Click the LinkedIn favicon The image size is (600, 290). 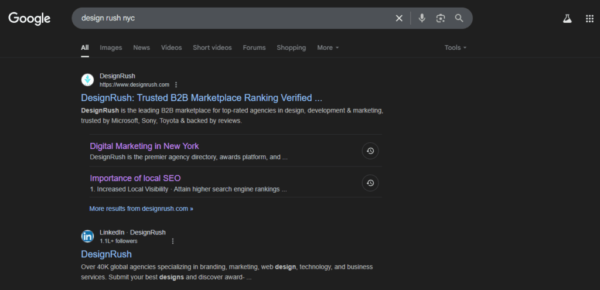[88, 237]
